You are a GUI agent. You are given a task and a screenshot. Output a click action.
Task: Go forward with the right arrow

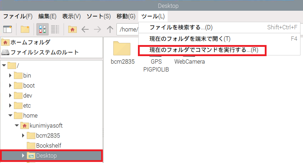(x=98, y=29)
